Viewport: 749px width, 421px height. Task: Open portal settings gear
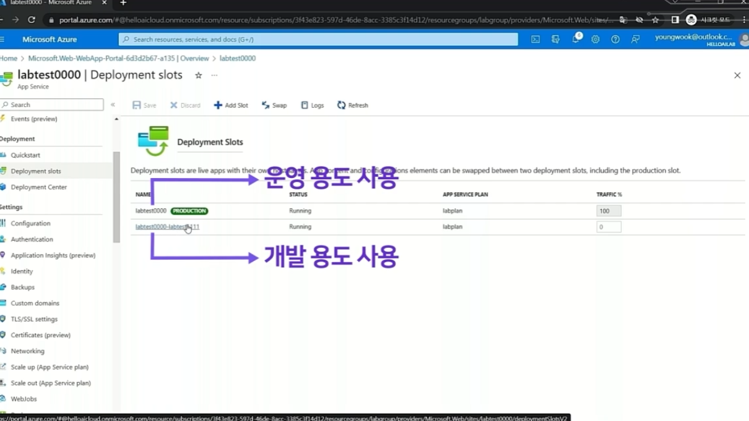pyautogui.click(x=595, y=39)
